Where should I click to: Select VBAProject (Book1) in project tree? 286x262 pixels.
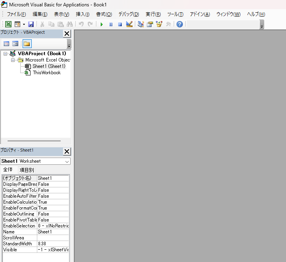[42, 54]
